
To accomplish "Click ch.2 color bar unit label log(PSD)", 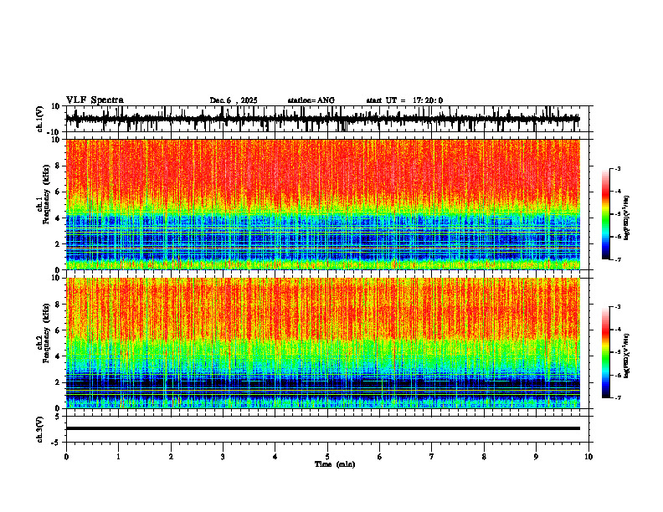I will tap(627, 356).
